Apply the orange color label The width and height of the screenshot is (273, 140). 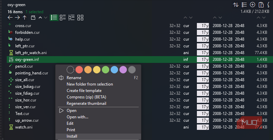(88, 70)
